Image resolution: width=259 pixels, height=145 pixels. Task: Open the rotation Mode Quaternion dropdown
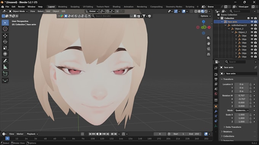coord(242,110)
